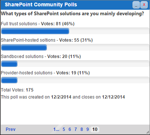Jump to poll page 1
The width and height of the screenshot is (150, 135).
pos(56,129)
